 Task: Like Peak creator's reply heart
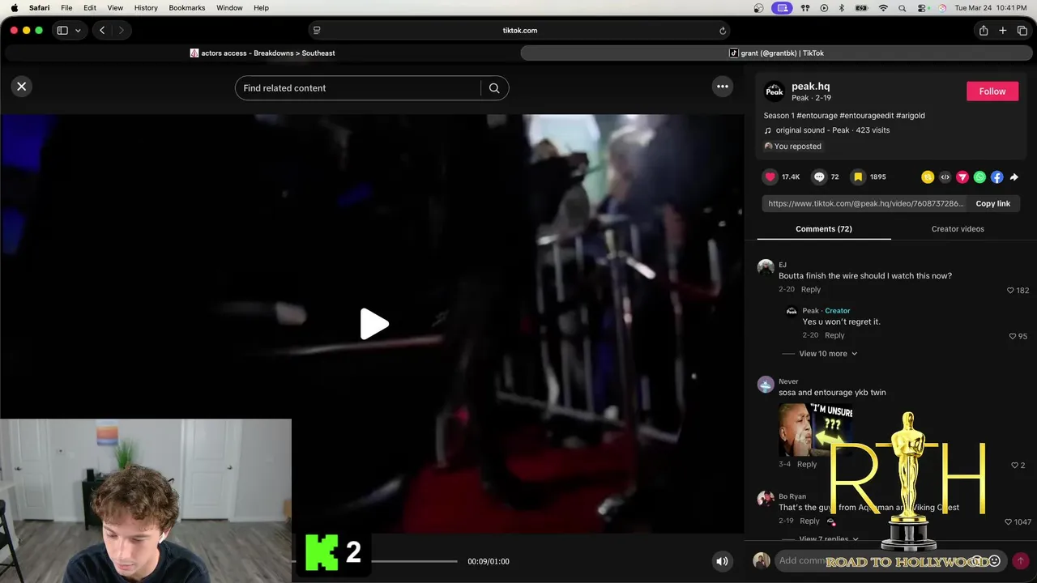pos(1012,336)
